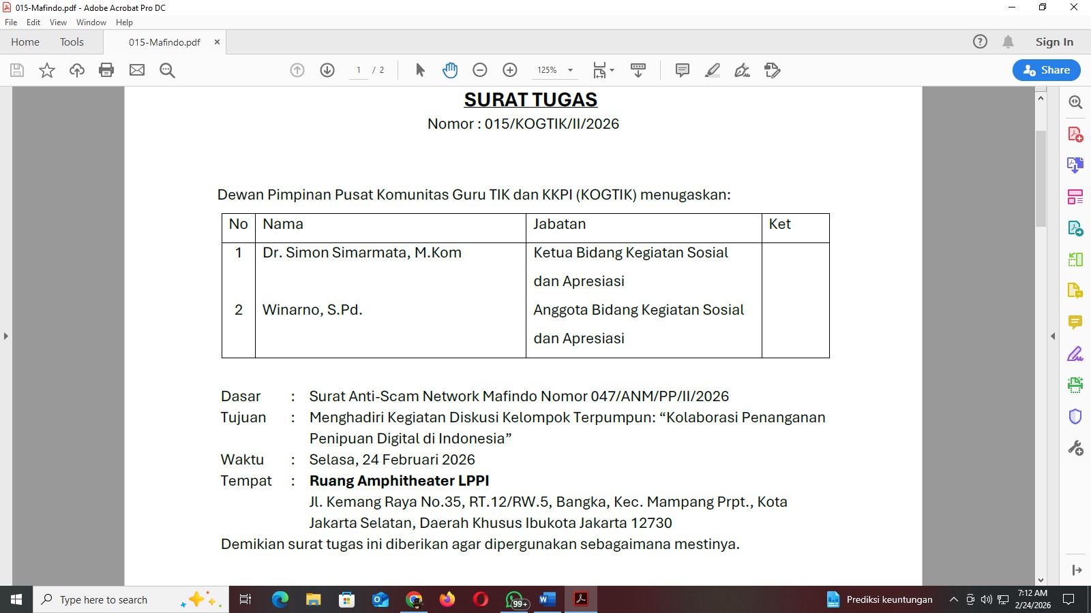Open the View menu
The image size is (1091, 613).
[58, 22]
